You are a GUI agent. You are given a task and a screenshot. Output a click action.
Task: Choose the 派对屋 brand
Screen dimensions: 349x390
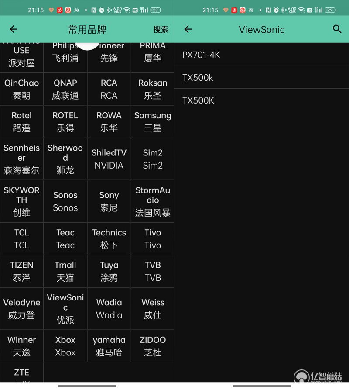point(22,58)
